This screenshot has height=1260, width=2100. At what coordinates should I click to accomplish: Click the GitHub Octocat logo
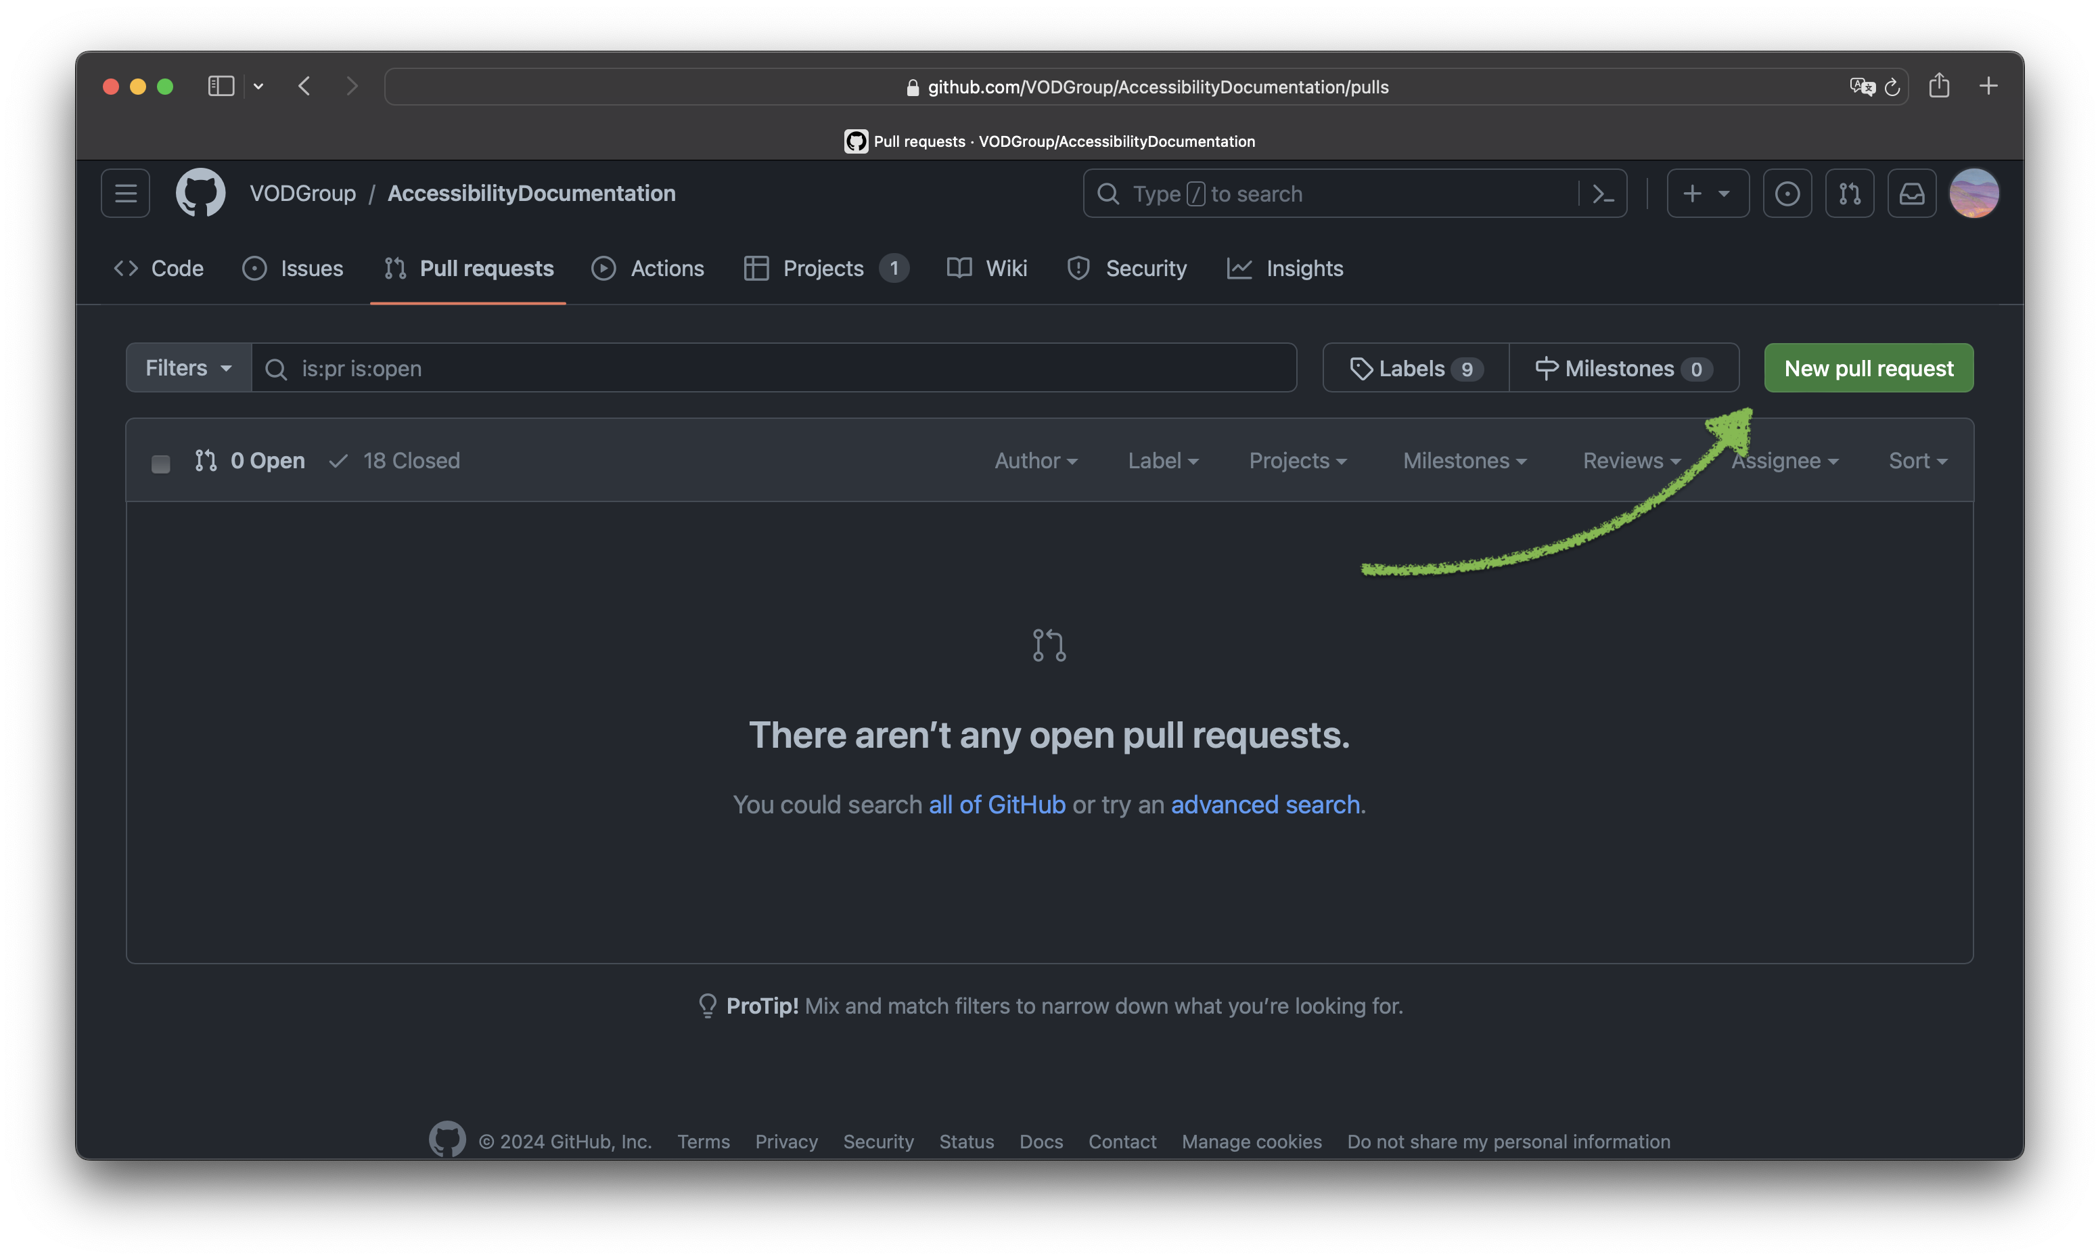click(200, 193)
